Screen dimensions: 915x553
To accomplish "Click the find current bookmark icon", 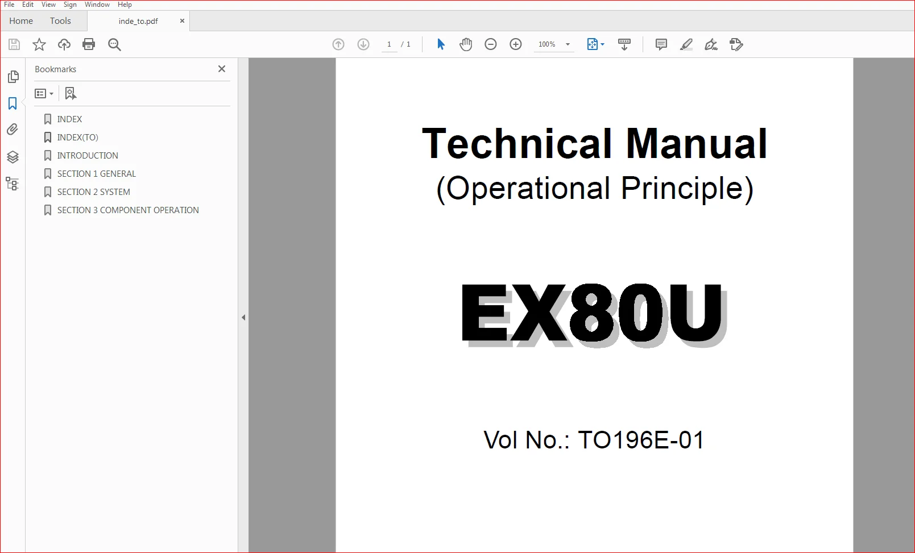I will click(x=71, y=93).
